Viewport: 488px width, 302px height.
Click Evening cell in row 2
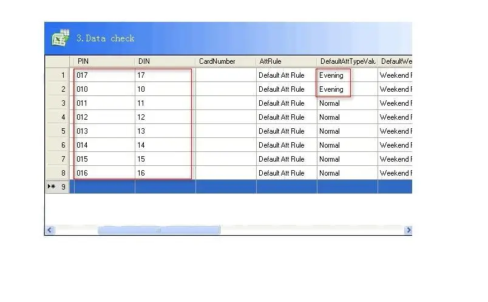[x=347, y=89]
